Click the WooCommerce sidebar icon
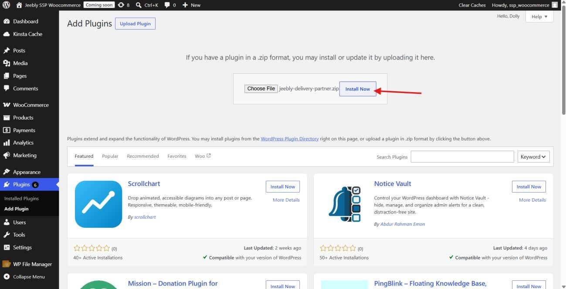Viewport: 566px width, 289px height. click(x=7, y=105)
